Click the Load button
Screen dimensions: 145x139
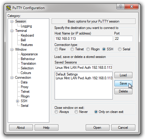(123, 75)
